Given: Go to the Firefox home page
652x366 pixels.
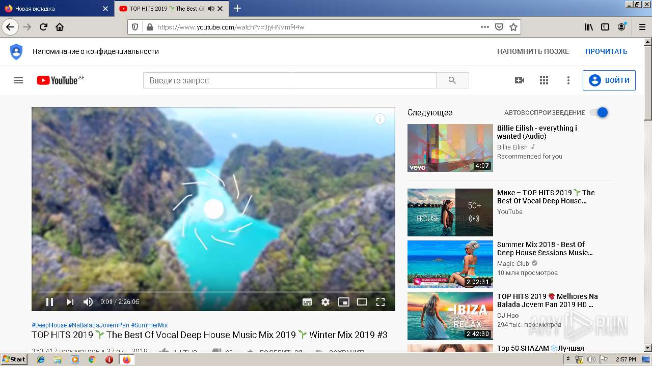Looking at the screenshot, I should pos(60,27).
